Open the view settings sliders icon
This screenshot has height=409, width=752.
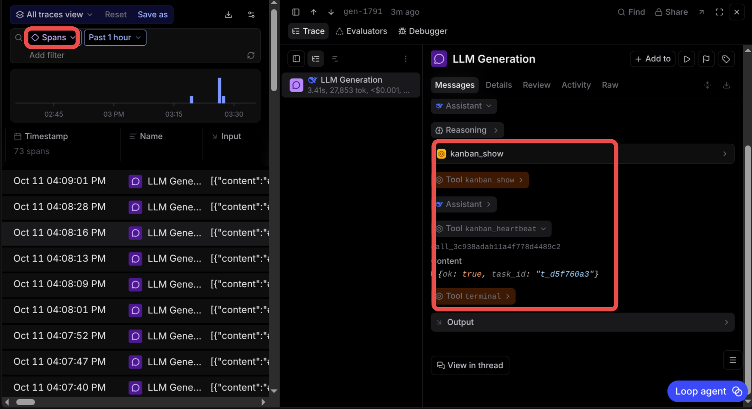click(251, 15)
